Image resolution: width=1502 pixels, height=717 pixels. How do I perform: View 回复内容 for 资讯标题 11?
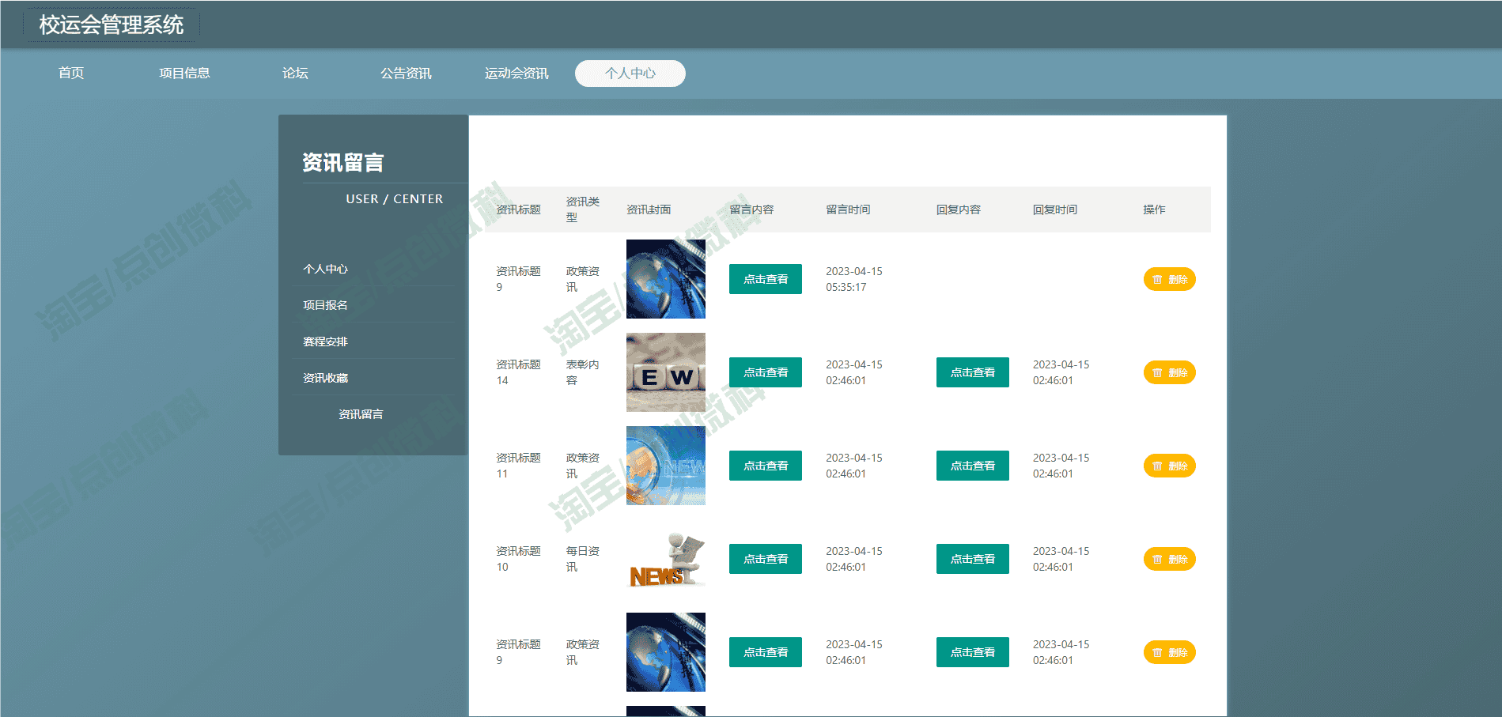point(973,466)
